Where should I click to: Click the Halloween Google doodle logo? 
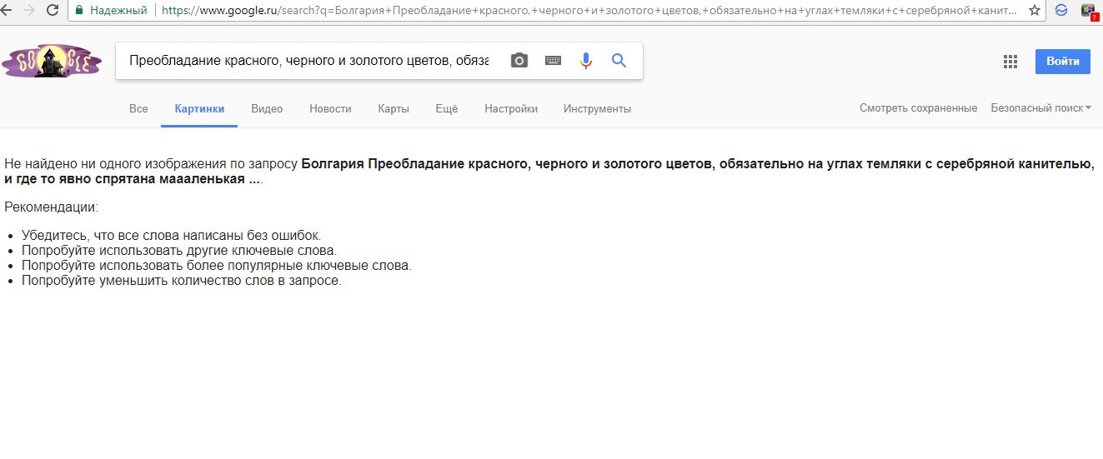coord(52,62)
